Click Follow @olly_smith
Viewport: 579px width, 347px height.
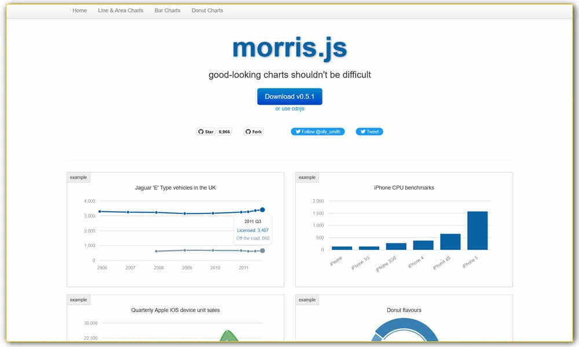318,131
